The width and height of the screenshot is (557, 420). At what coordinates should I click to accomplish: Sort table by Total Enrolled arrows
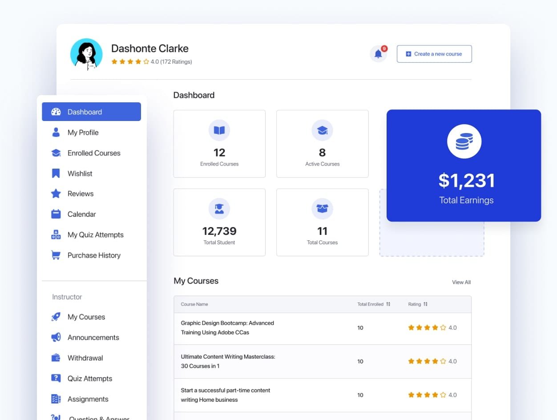click(x=388, y=304)
